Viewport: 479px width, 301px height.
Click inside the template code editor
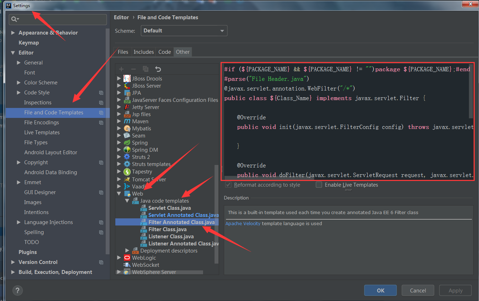348,122
